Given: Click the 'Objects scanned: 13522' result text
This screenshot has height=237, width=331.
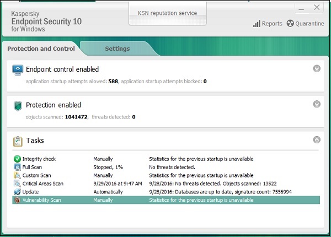Looking at the screenshot, I should pyautogui.click(x=249, y=184).
